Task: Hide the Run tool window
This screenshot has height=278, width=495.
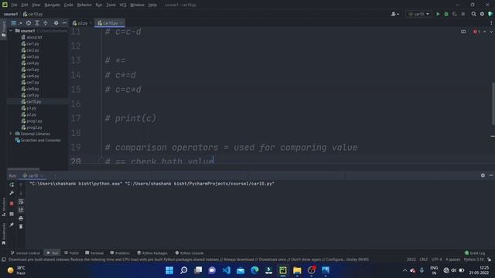Action: point(491,175)
